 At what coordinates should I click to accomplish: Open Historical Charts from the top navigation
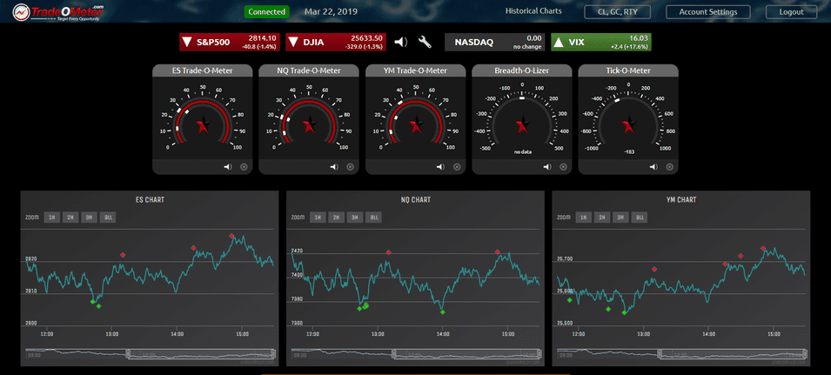[x=533, y=12]
